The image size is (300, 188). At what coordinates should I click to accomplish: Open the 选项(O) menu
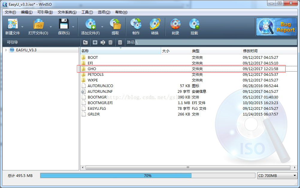pos(104,12)
